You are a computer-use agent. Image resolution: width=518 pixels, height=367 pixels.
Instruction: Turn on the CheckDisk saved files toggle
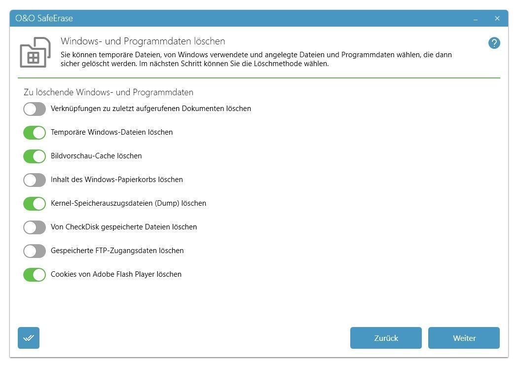point(35,227)
